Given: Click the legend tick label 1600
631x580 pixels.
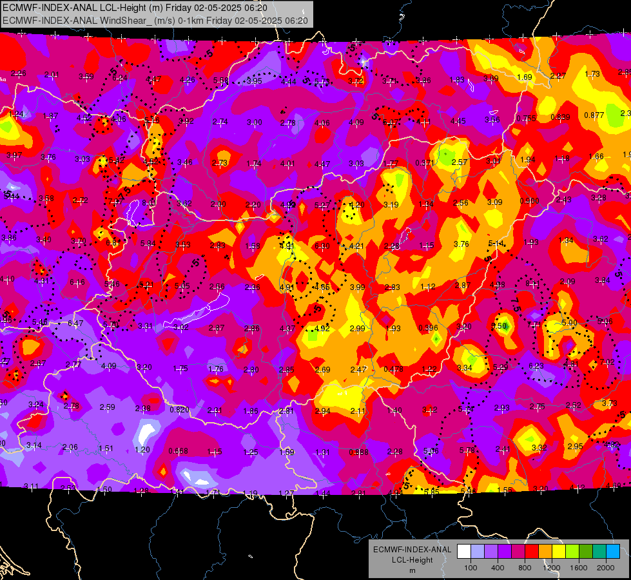Looking at the screenshot, I should coord(579,568).
